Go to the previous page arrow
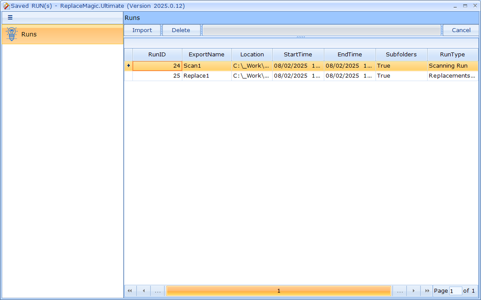 (x=144, y=291)
